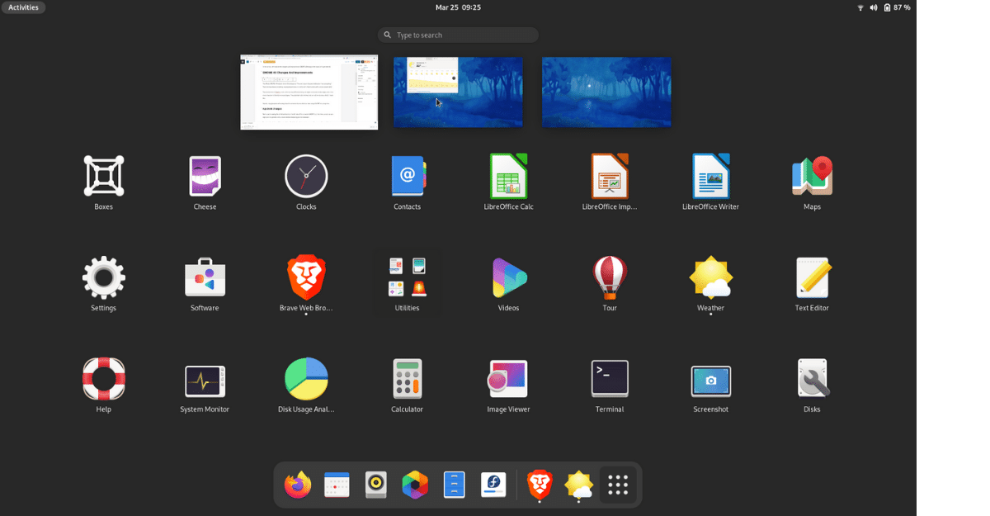Screen dimensions: 990x516
Task: Launch System Monitor
Action: (x=205, y=378)
